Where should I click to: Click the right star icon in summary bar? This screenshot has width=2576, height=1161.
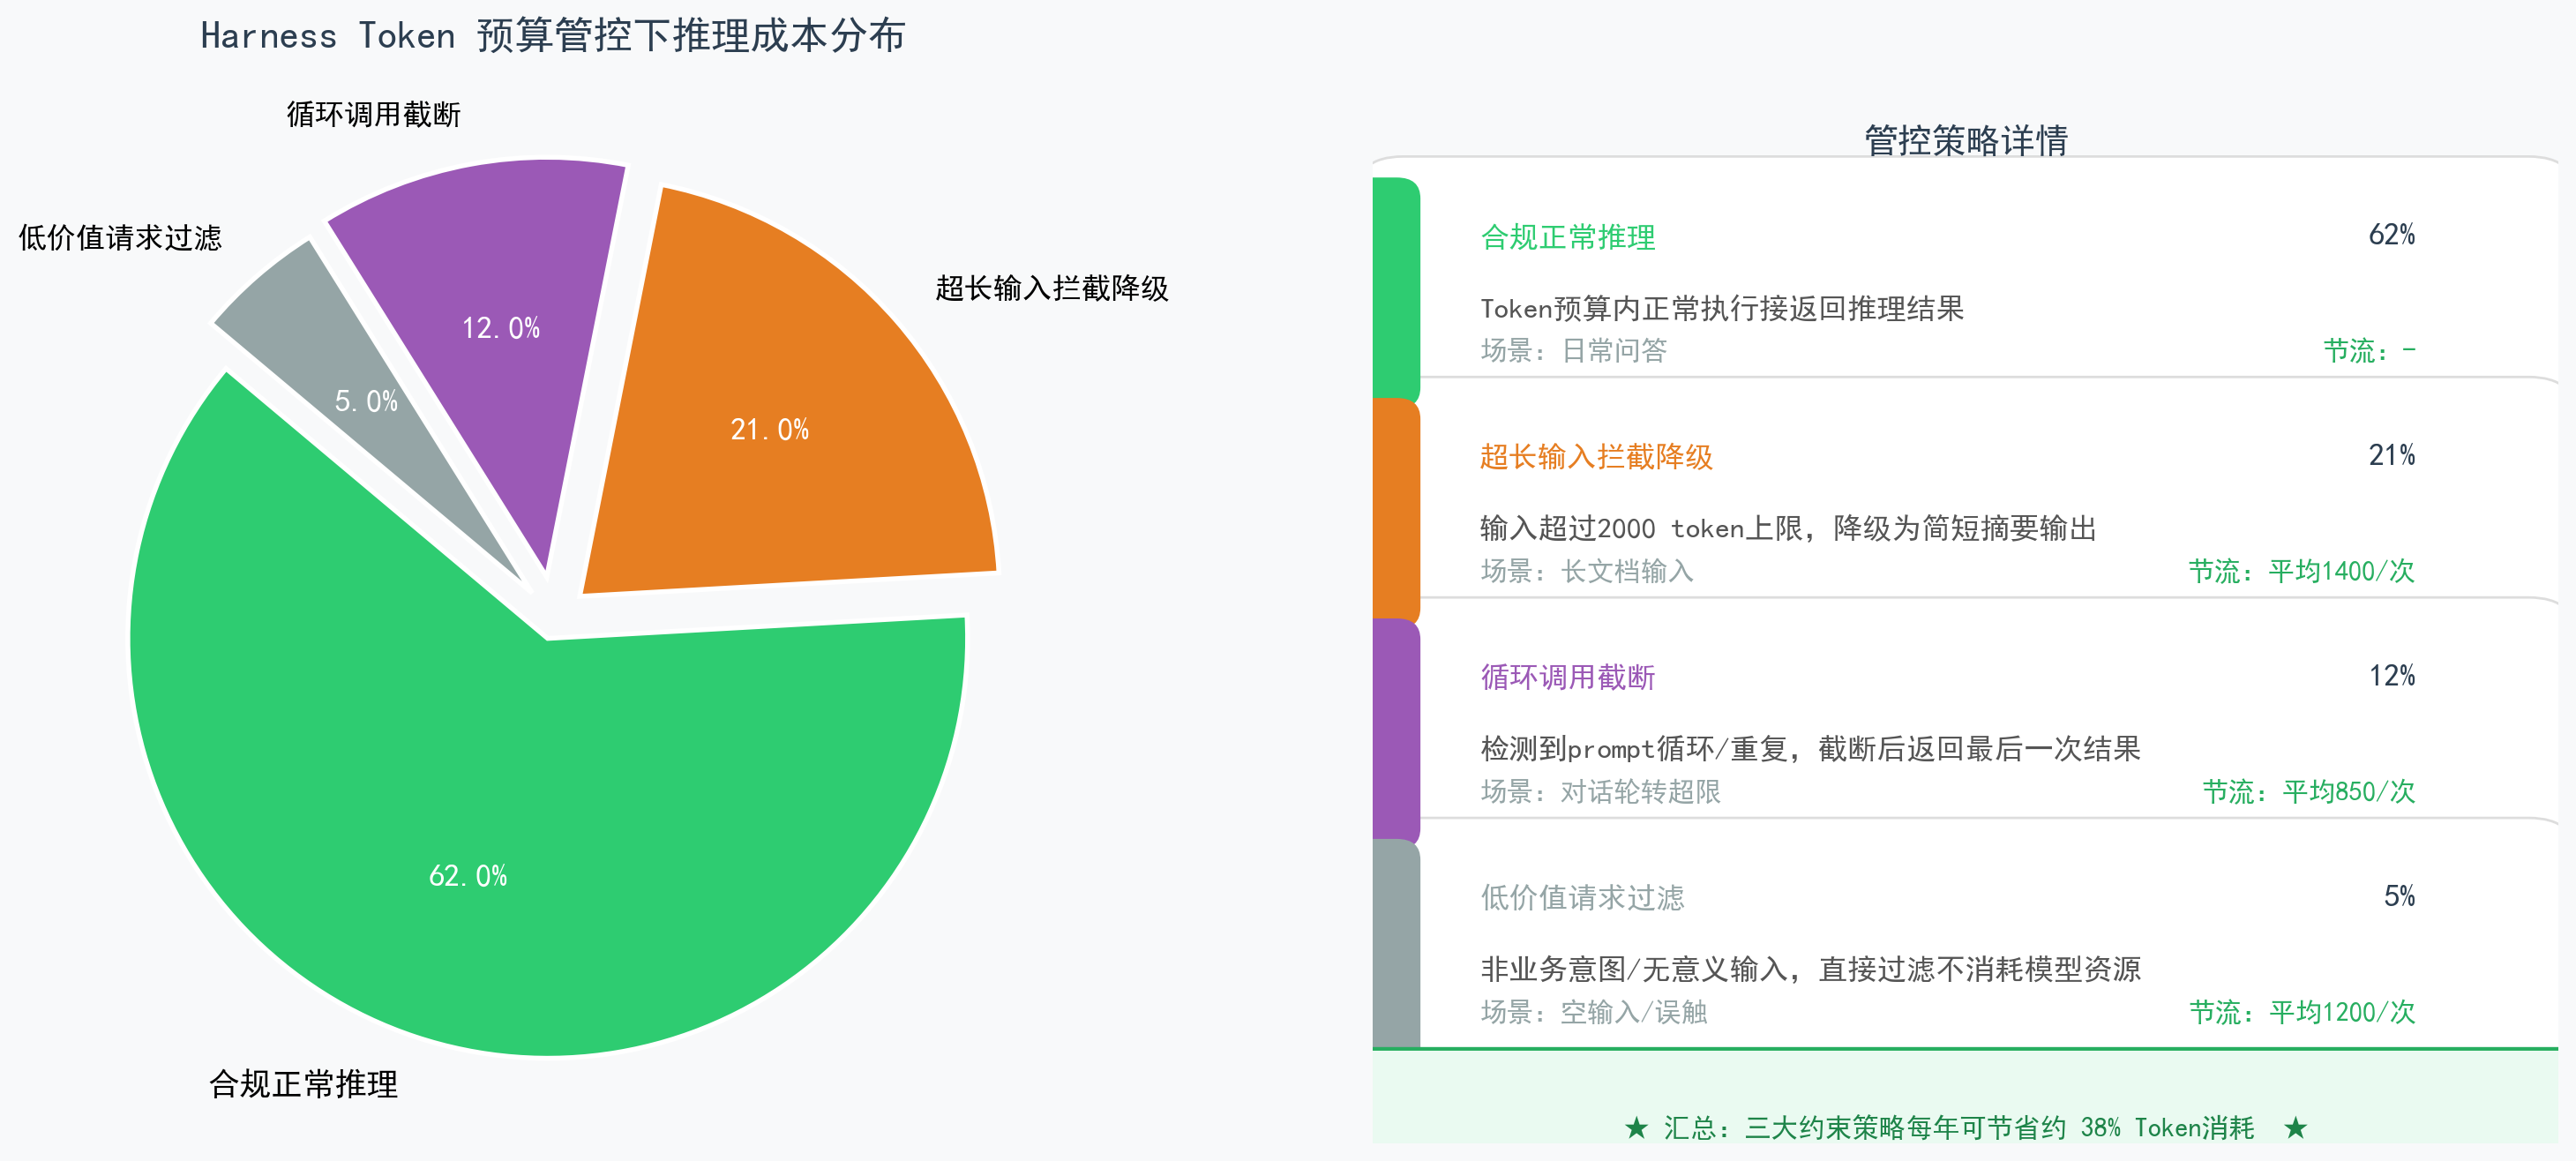(2295, 1128)
